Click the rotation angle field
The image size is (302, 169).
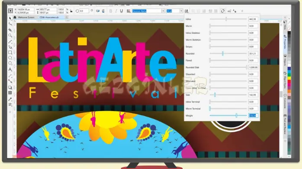[84, 11]
